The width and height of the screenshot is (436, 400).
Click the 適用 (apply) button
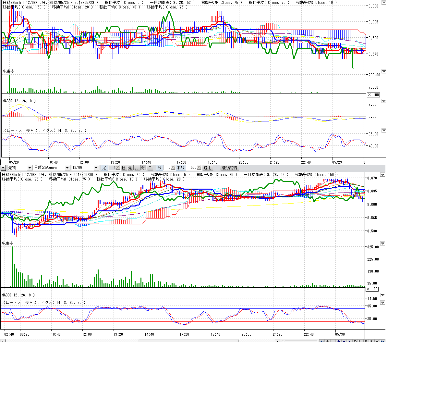(x=208, y=168)
